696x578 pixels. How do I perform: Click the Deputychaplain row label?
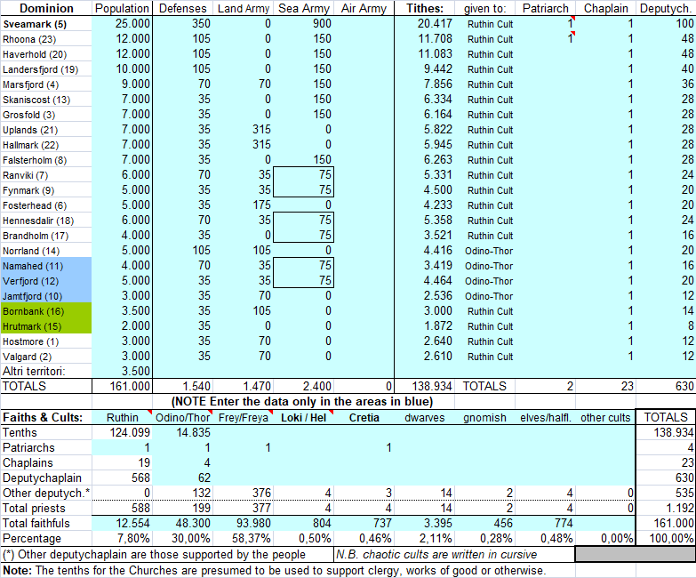(x=46, y=478)
